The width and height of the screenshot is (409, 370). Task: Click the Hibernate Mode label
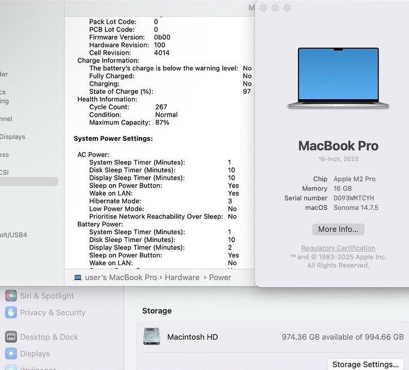[115, 201]
